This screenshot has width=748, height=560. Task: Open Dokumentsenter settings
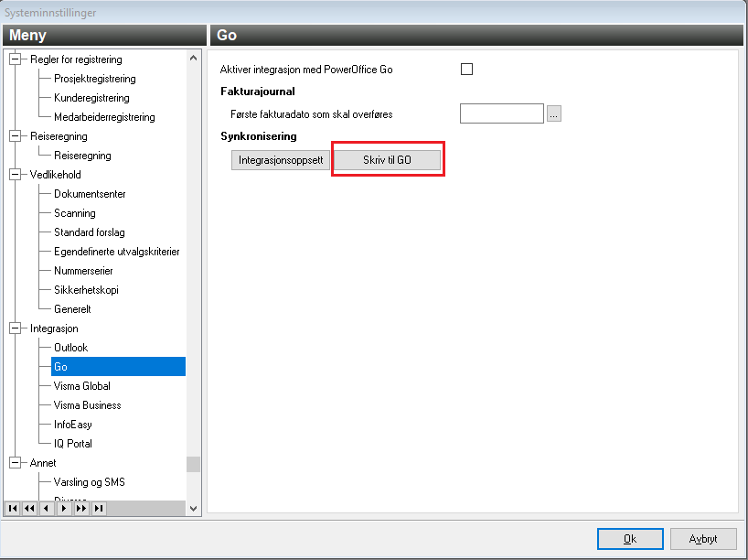(90, 194)
